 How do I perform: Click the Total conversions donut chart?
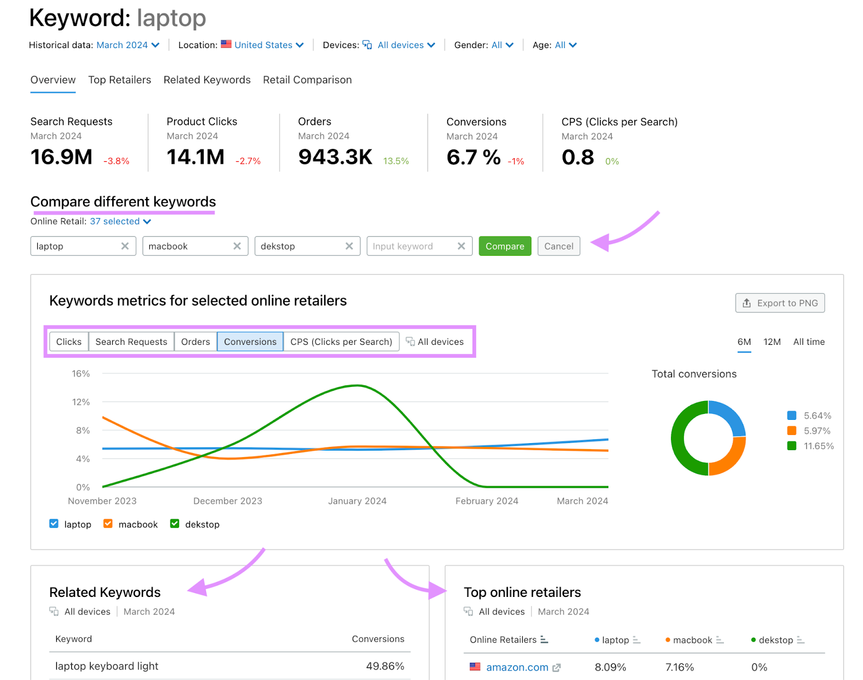708,438
